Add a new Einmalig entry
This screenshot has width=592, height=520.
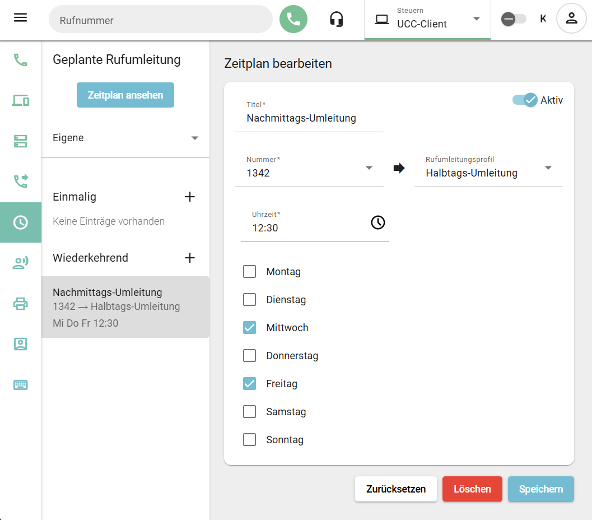click(190, 197)
